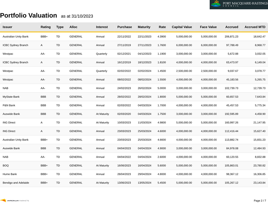Image resolution: width=268 pixels, height=203 pixels.
Task: Click the Page 2 / 7 indicator
Action: [x=260, y=200]
